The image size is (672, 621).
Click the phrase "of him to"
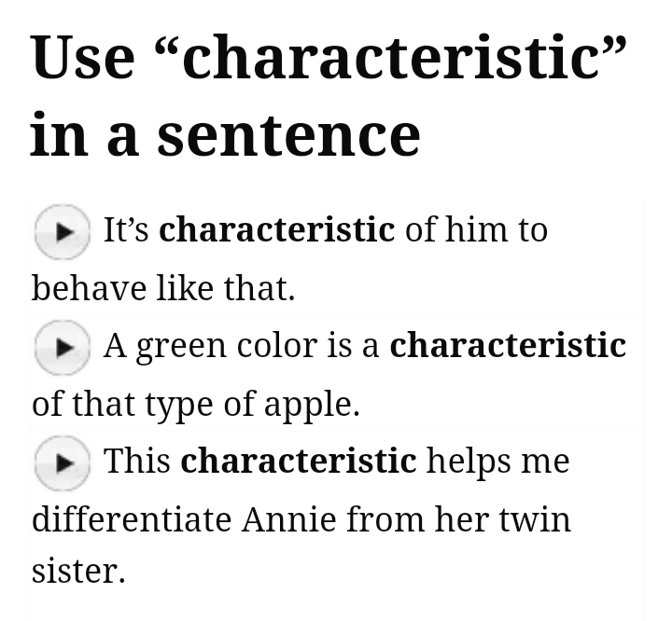point(476,229)
